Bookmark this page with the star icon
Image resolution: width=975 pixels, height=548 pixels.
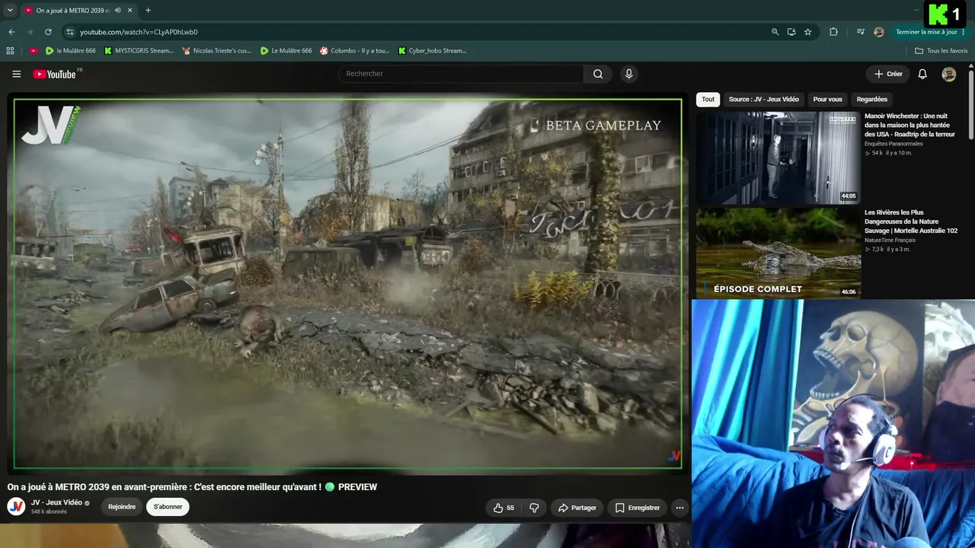pos(808,32)
